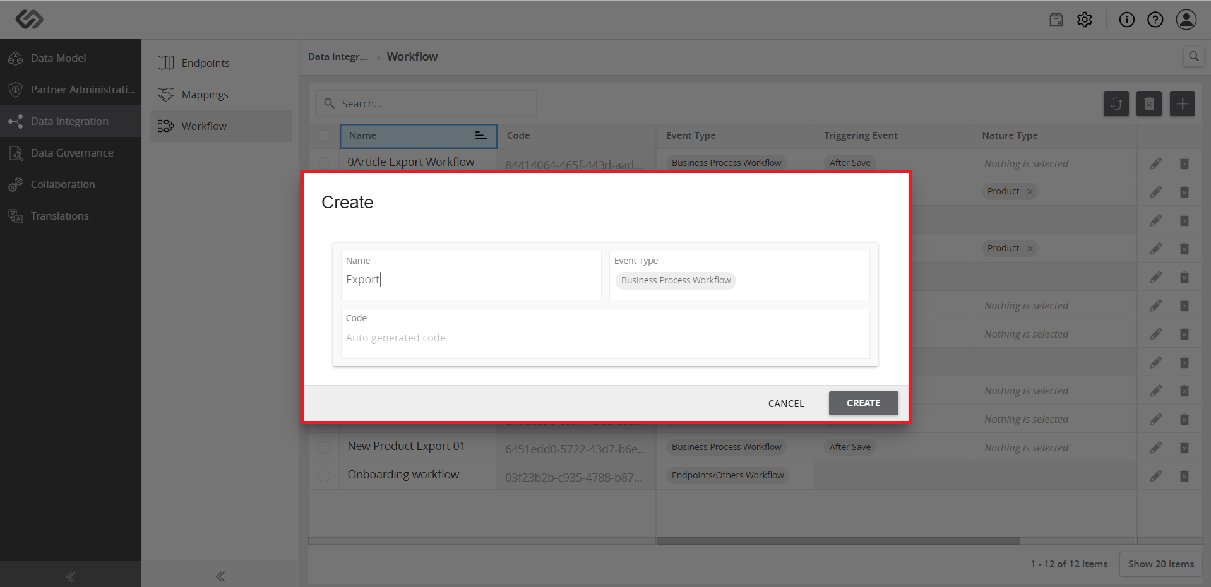Click the Endpoints/Others Workflow tag
This screenshot has height=587, width=1211.
pos(727,475)
